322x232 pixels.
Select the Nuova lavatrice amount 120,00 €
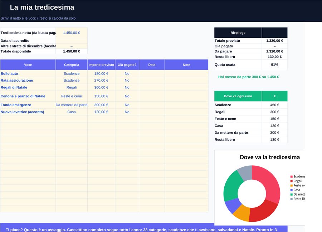click(101, 112)
